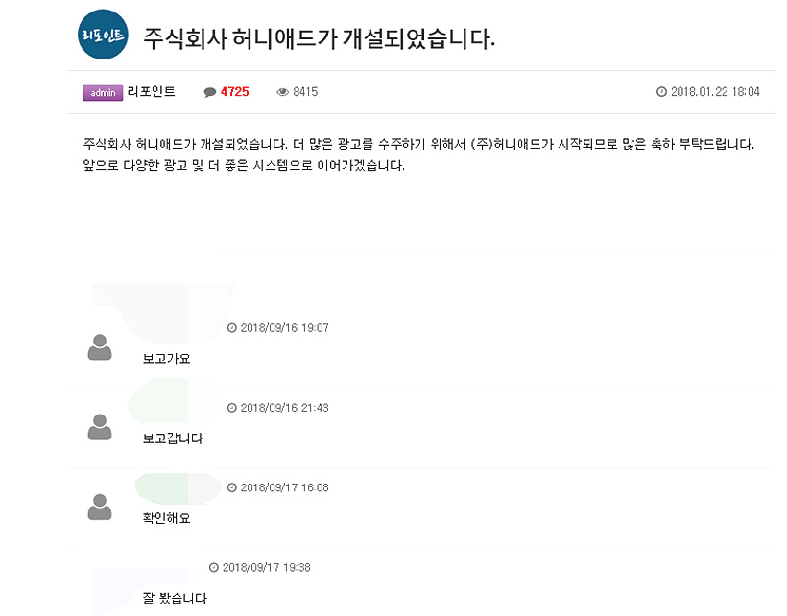Click the eye view-count icon
787x616 pixels.
coord(282,92)
